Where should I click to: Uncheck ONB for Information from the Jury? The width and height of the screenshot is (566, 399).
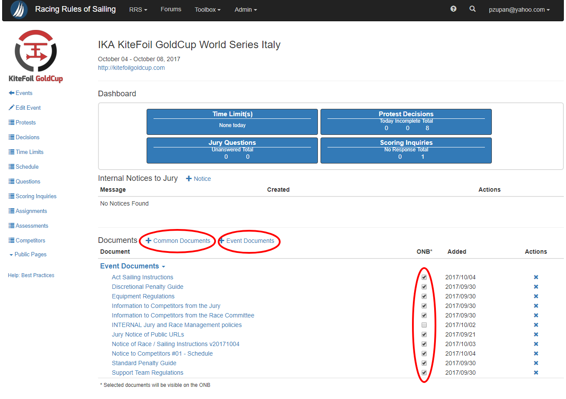(x=424, y=306)
